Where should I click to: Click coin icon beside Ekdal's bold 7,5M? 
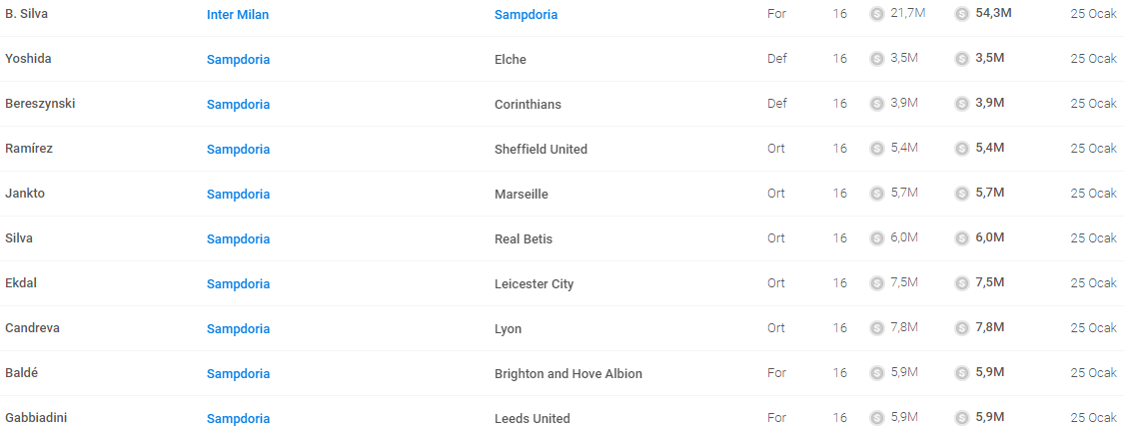962,283
